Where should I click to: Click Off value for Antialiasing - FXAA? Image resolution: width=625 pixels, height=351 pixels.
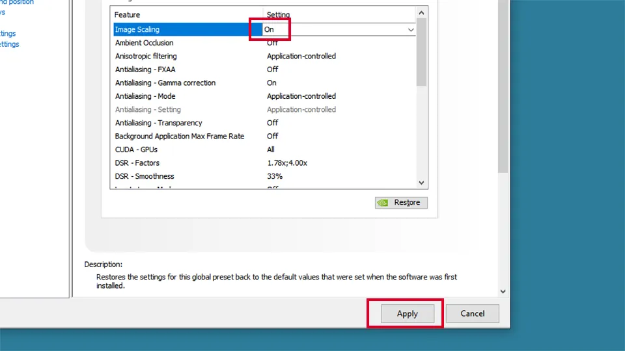coord(272,70)
